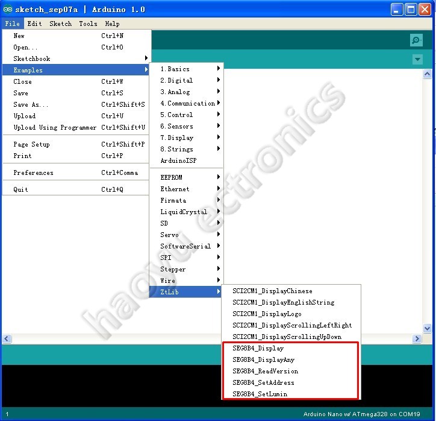436x421 pixels.
Task: Select the ZtLib library entry
Action: point(185,292)
